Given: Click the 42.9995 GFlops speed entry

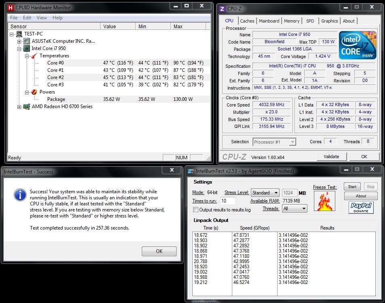Looking at the screenshot, I should tap(241, 261).
